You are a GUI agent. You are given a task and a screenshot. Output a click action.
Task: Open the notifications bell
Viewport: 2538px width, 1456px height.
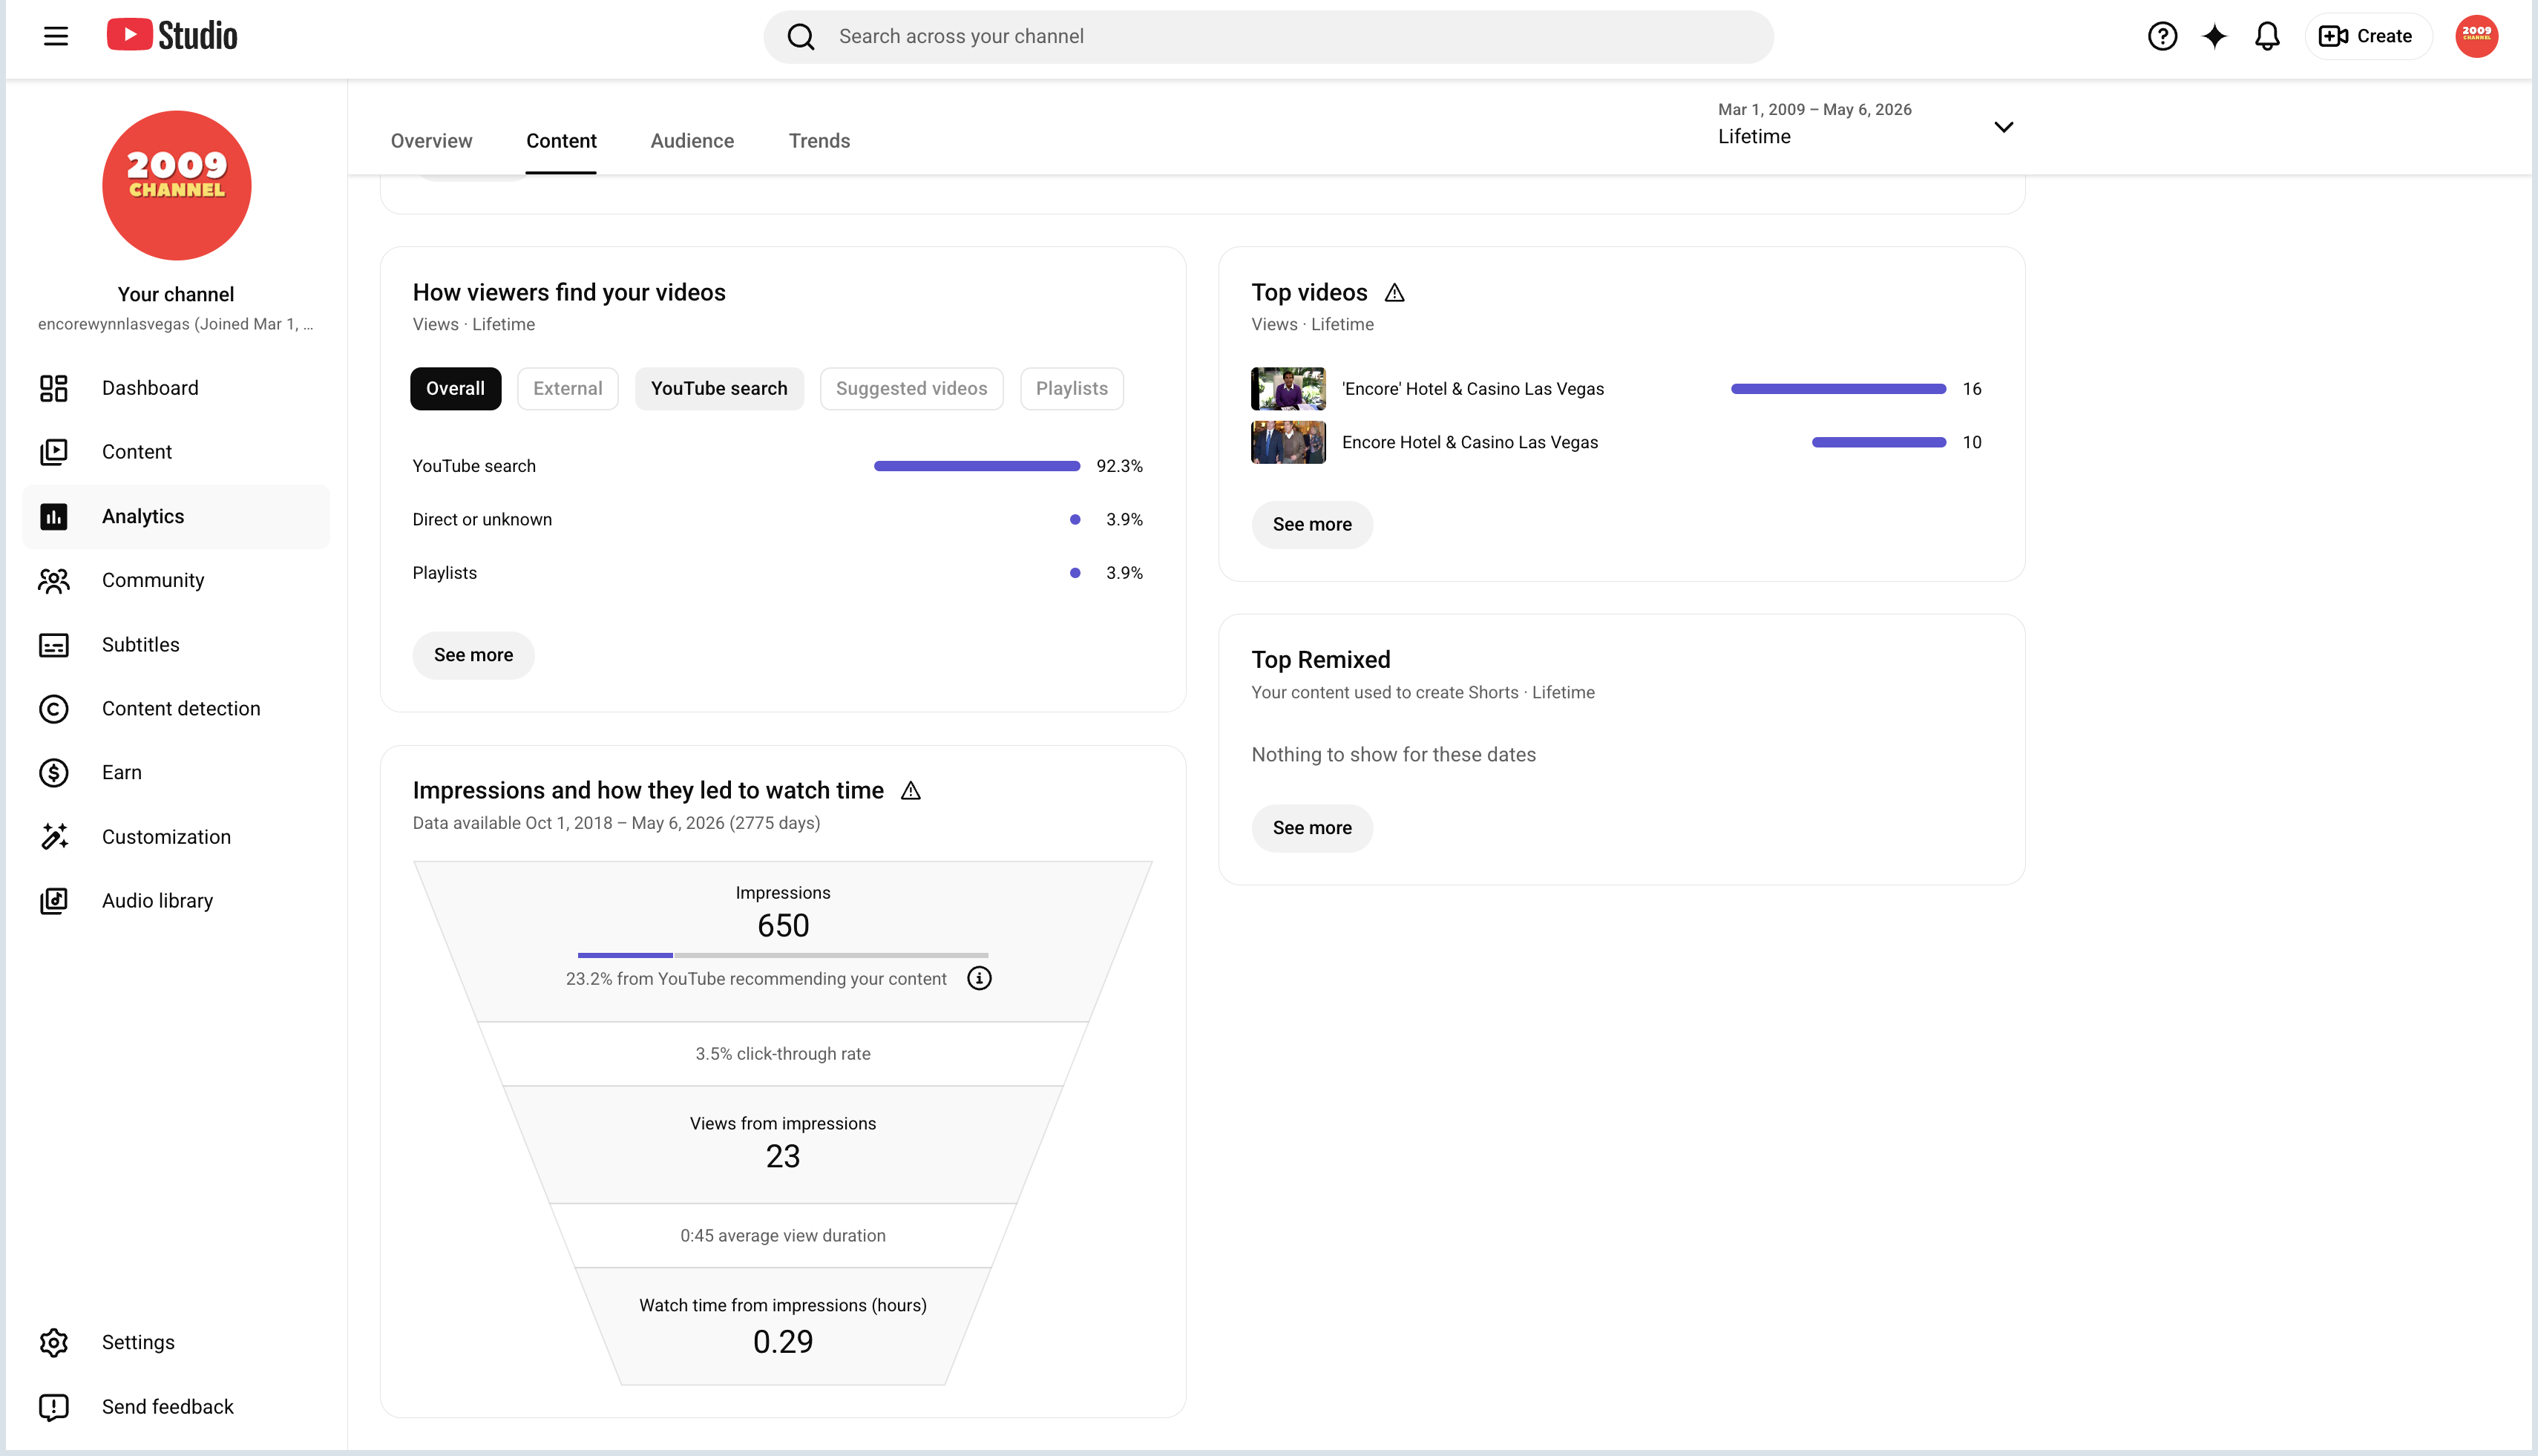[2267, 37]
